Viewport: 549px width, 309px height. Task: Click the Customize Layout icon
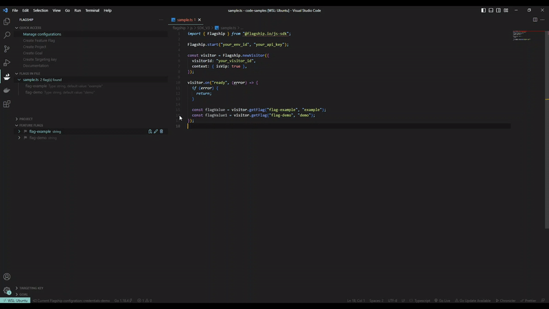506,10
